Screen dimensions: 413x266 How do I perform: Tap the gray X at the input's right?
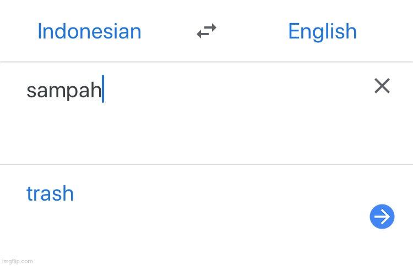coord(382,86)
